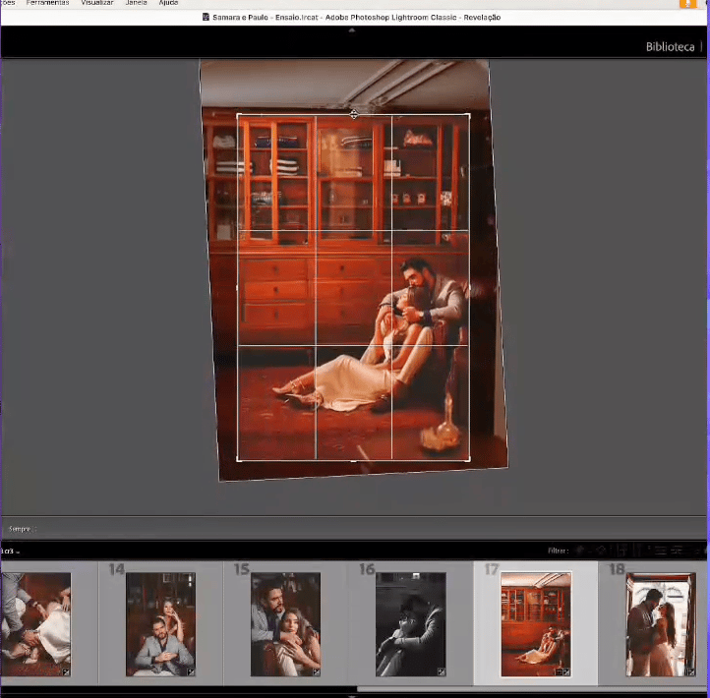Select filmstrip thumbnail 18

tap(661, 624)
